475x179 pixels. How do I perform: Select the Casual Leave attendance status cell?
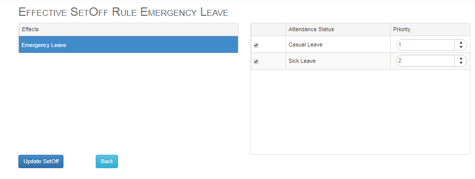338,45
